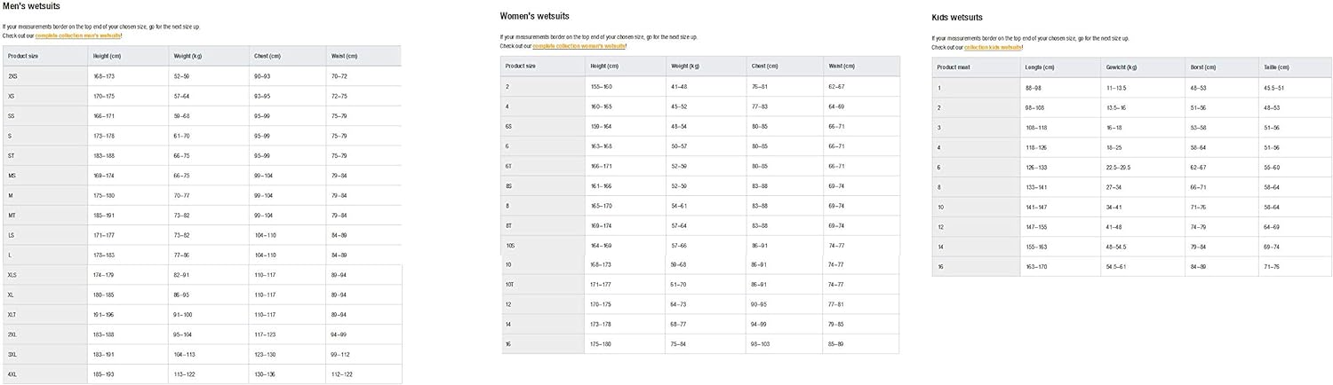Select the 4XL size cell in men's table
This screenshot has height=385, width=1333.
pos(13,374)
